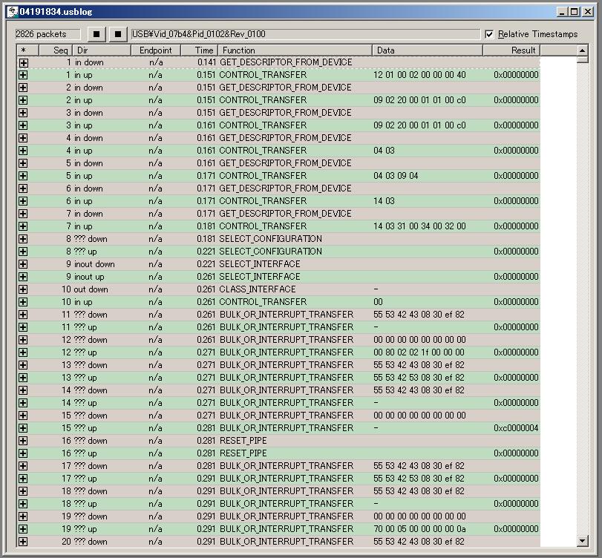Expand the CLASS_INTERFACE row
The width and height of the screenshot is (602, 558).
23,289
